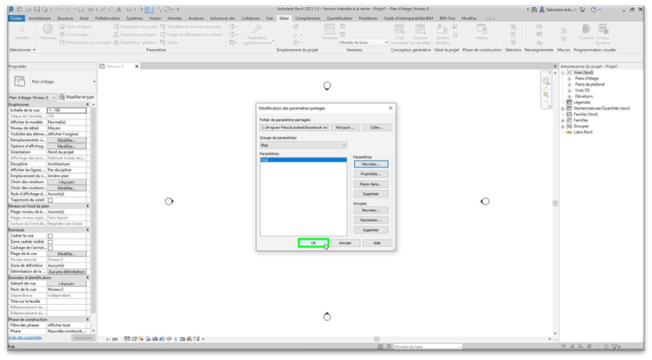652x360 pixels.
Task: Open Paramètres partagés from the ribbon
Action: (x=135, y=34)
